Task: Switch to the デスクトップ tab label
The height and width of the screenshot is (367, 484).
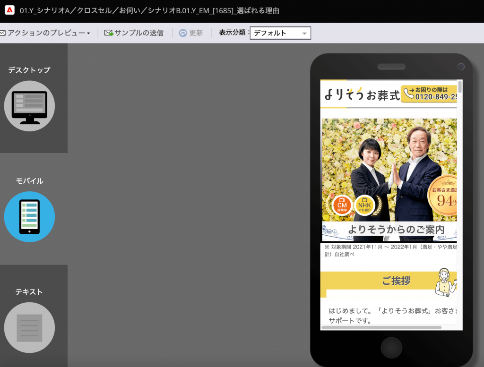Action: [x=29, y=70]
